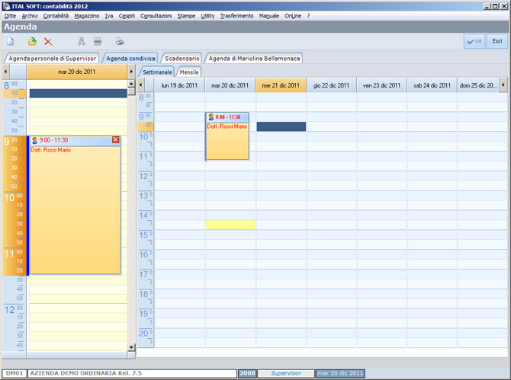Open the Contabilità menu
This screenshot has width=511, height=380.
click(56, 15)
